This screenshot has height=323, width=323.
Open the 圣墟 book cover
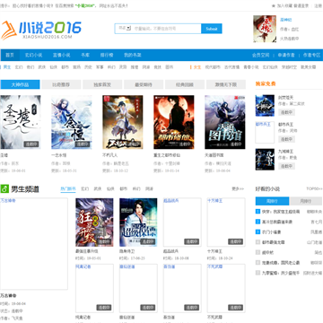click(x=21, y=122)
